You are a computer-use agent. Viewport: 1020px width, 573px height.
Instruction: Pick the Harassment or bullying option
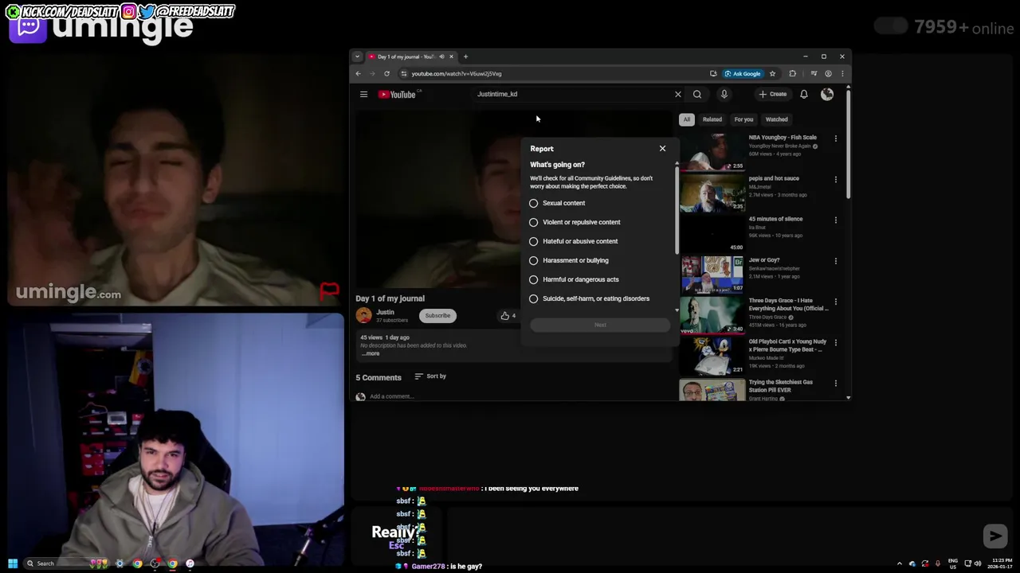tap(533, 260)
